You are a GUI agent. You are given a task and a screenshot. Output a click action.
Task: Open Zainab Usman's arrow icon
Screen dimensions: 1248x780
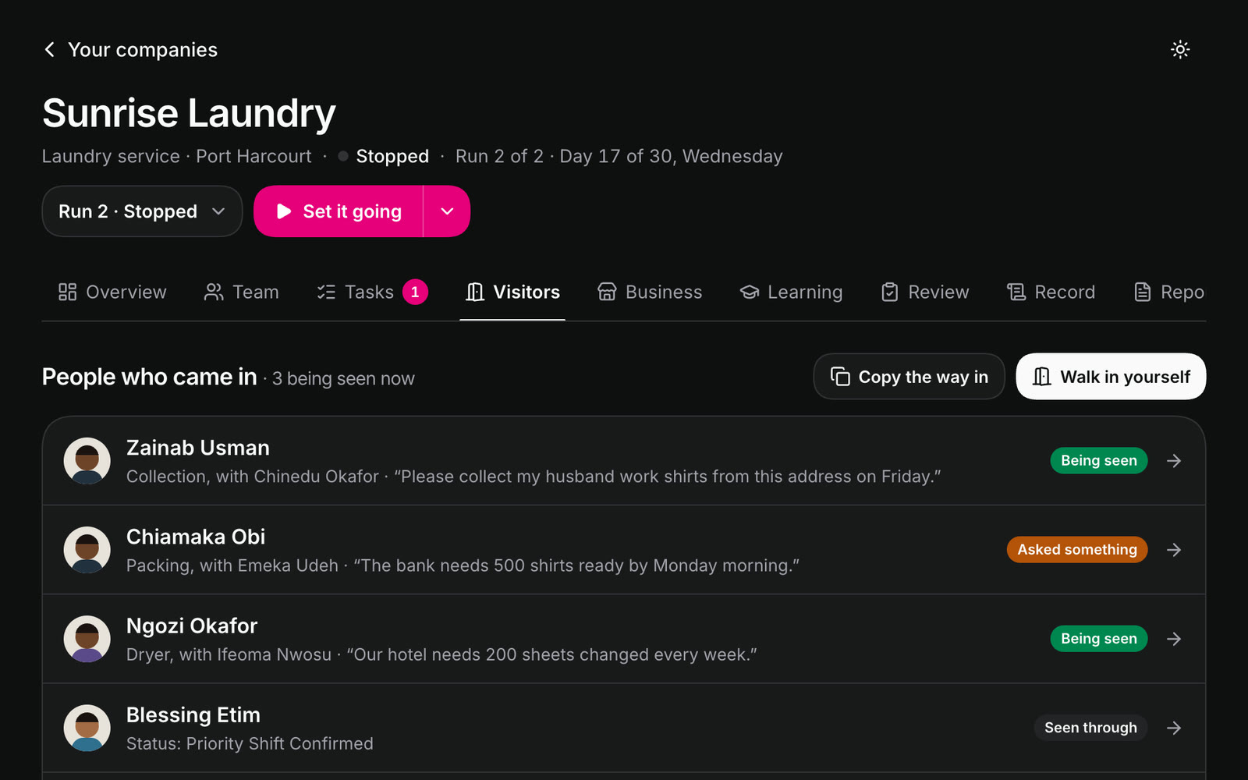click(x=1174, y=461)
